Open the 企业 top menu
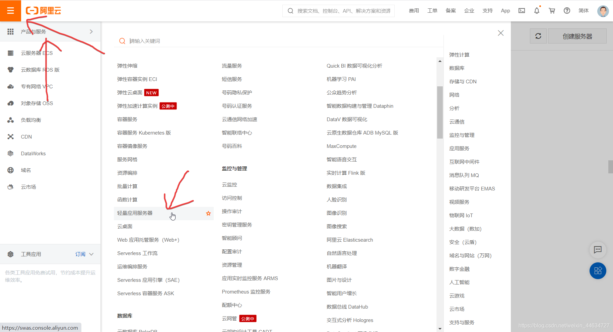 (x=469, y=11)
